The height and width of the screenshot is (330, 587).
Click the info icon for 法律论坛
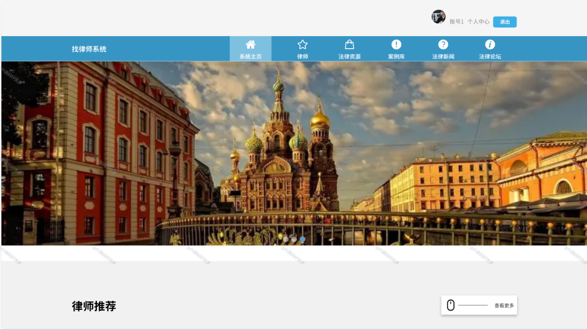490,45
